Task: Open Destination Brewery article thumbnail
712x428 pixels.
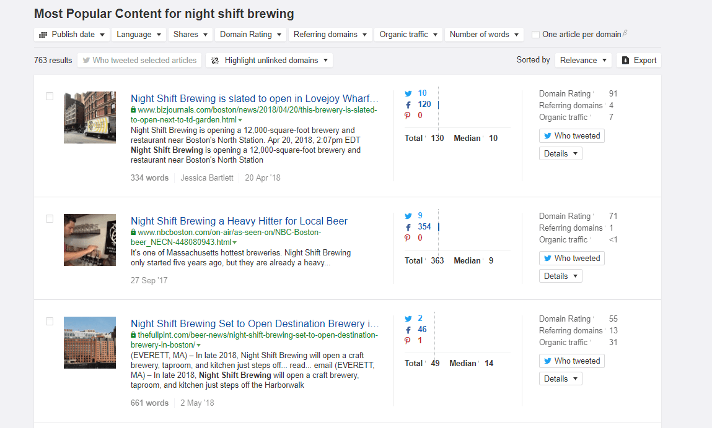Action: [90, 343]
